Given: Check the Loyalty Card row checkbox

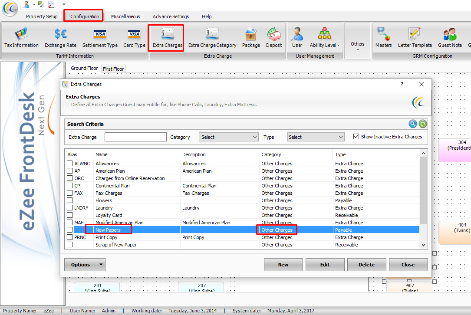Looking at the screenshot, I should [x=70, y=215].
